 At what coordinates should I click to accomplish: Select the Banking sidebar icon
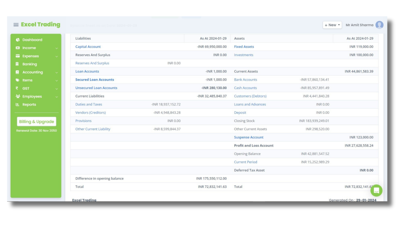[17, 64]
